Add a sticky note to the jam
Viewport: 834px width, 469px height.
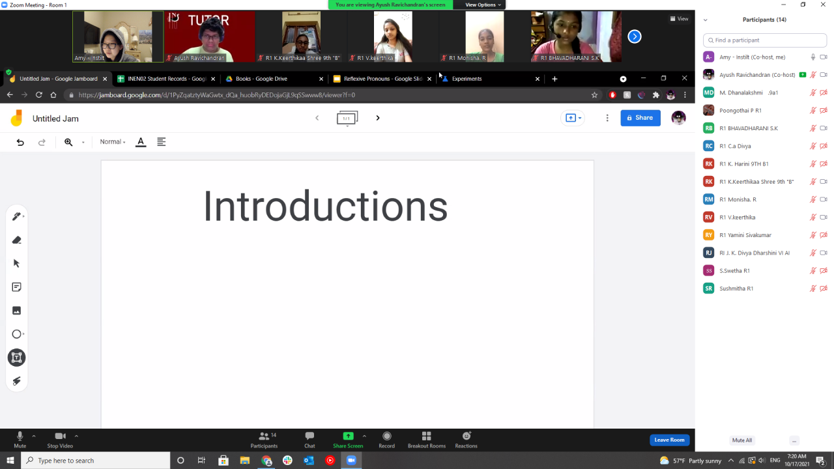coord(17,287)
